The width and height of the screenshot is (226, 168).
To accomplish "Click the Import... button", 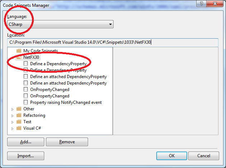I will coord(26,156).
